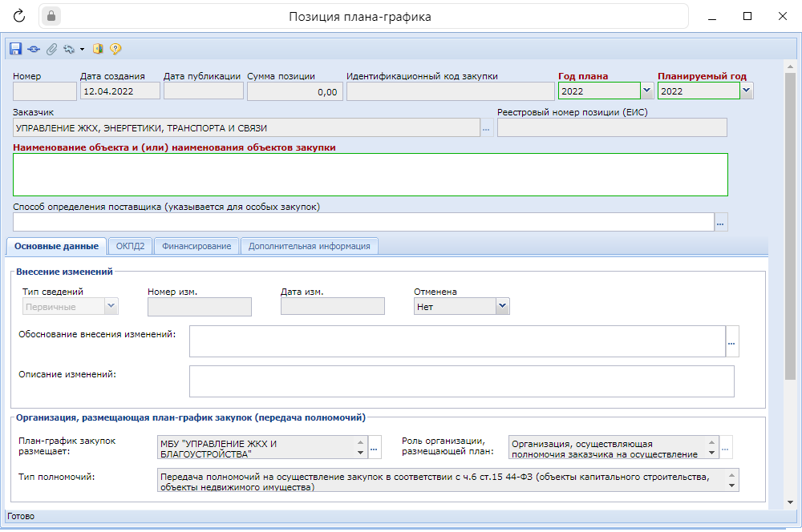Click ellipsis button for Способ определения поставщика
This screenshot has height=532, width=802.
click(721, 222)
